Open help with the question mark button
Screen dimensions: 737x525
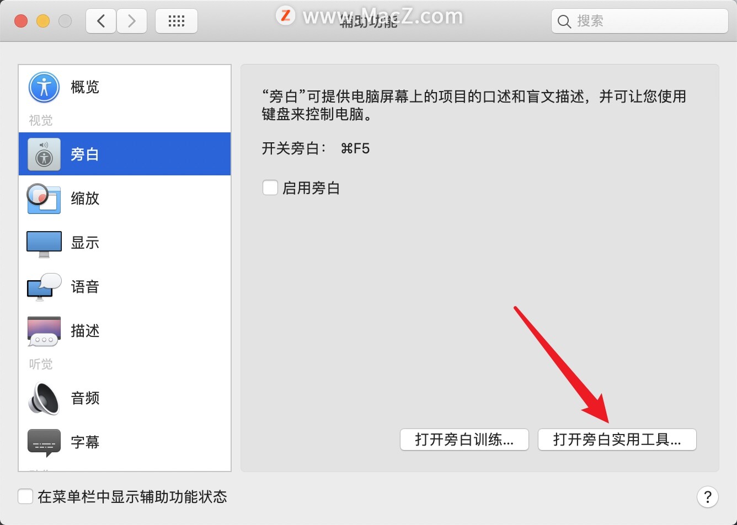click(x=708, y=496)
